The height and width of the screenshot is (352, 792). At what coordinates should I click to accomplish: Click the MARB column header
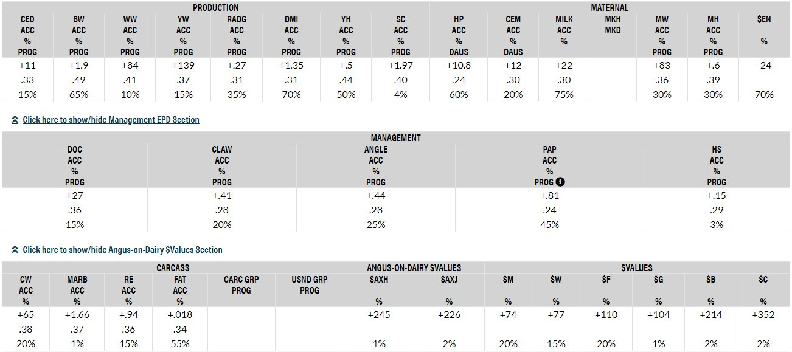[77, 280]
